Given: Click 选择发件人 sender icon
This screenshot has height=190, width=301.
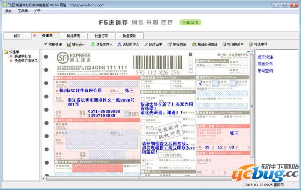Looking at the screenshot, I should tap(93, 44).
